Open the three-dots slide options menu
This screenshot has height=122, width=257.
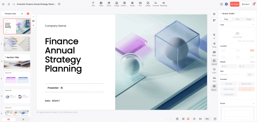[34, 17]
